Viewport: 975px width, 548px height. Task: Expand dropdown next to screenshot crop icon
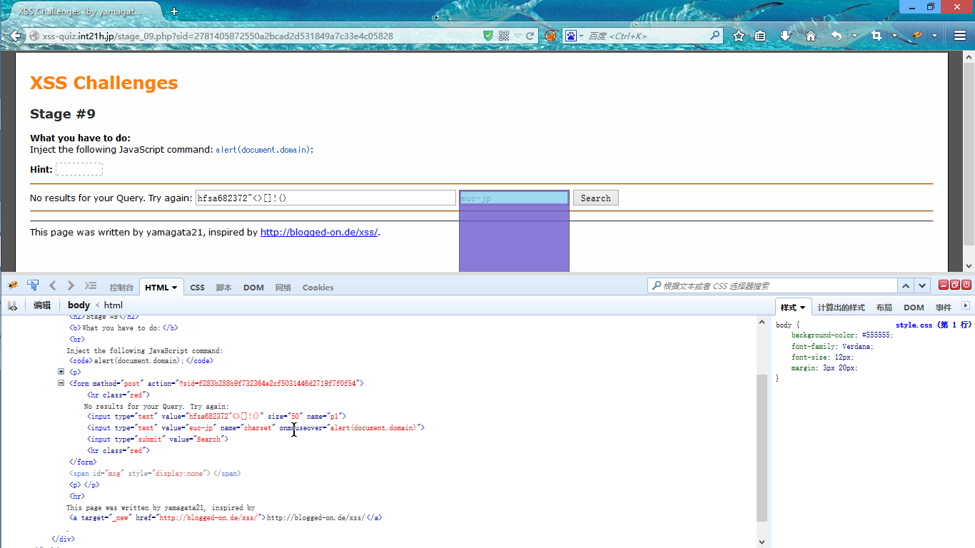[x=894, y=36]
